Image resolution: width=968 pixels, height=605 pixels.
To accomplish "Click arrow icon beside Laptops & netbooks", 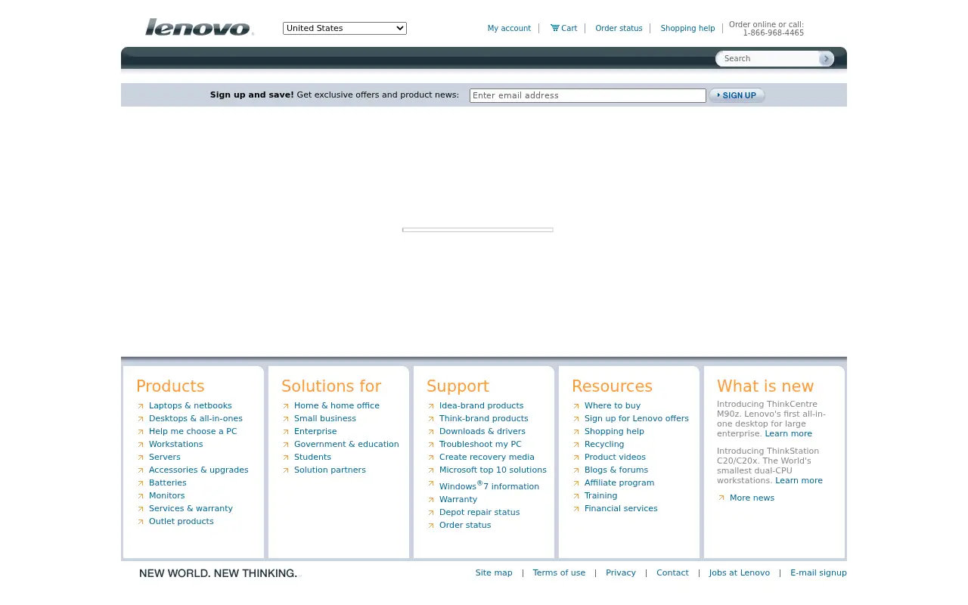I will [141, 406].
